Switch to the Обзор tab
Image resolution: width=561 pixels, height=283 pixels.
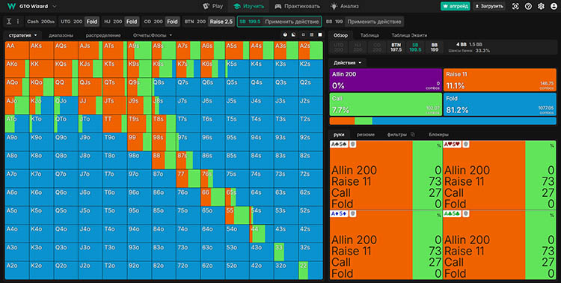click(340, 35)
